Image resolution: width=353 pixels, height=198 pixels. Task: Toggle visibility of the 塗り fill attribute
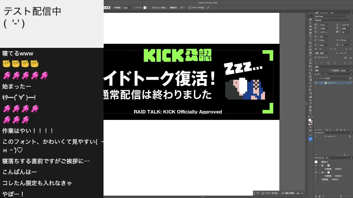(x=316, y=172)
